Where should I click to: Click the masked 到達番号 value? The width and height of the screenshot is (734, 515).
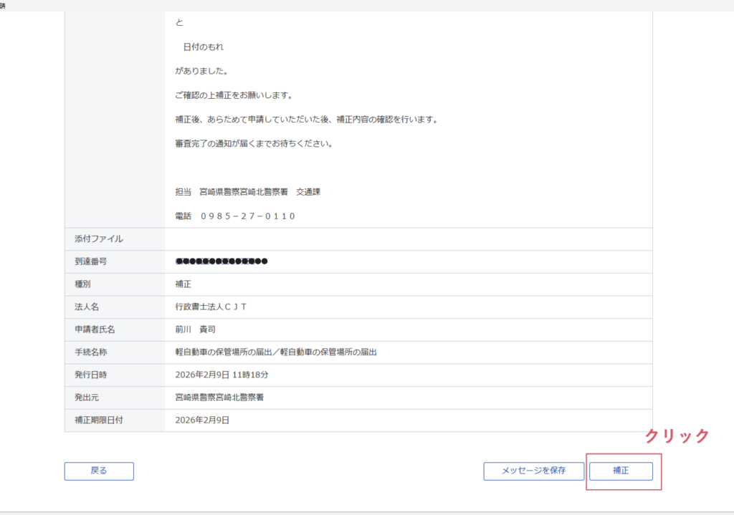point(221,261)
